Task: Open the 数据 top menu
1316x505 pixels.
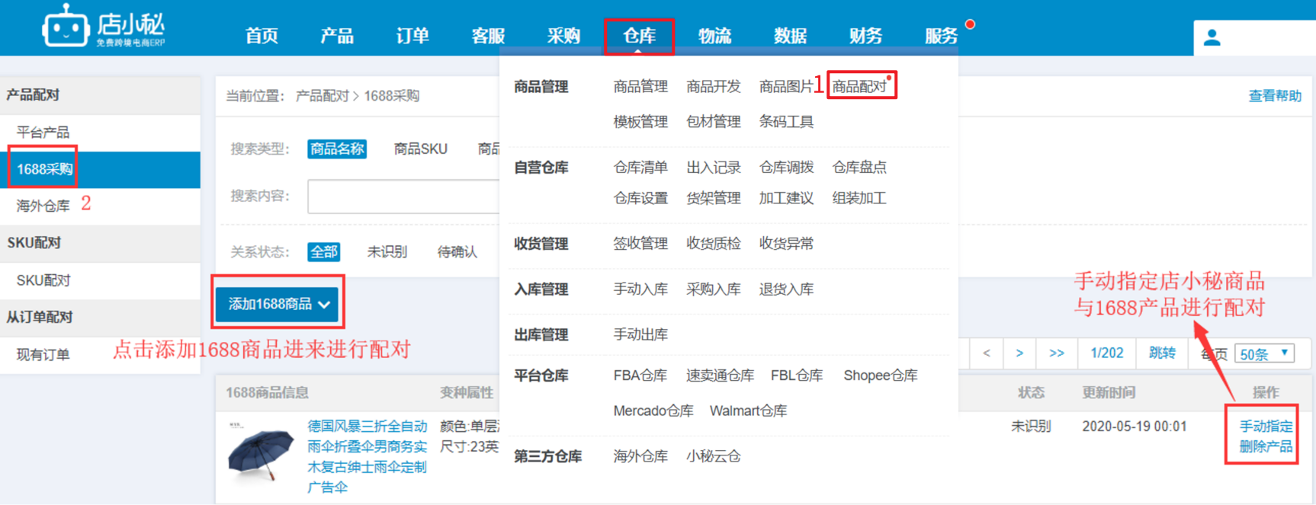Action: (x=790, y=36)
